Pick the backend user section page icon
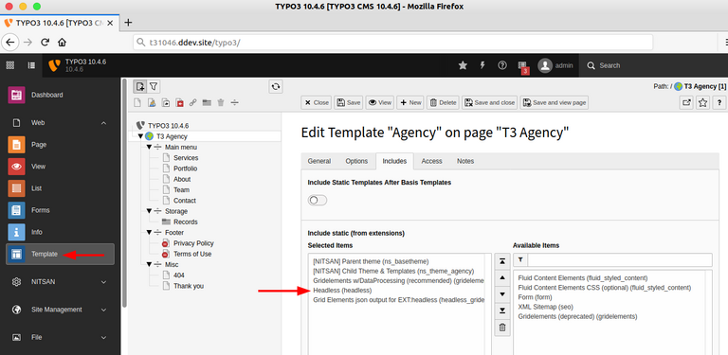Screen dimensions: 728x355 152,103
